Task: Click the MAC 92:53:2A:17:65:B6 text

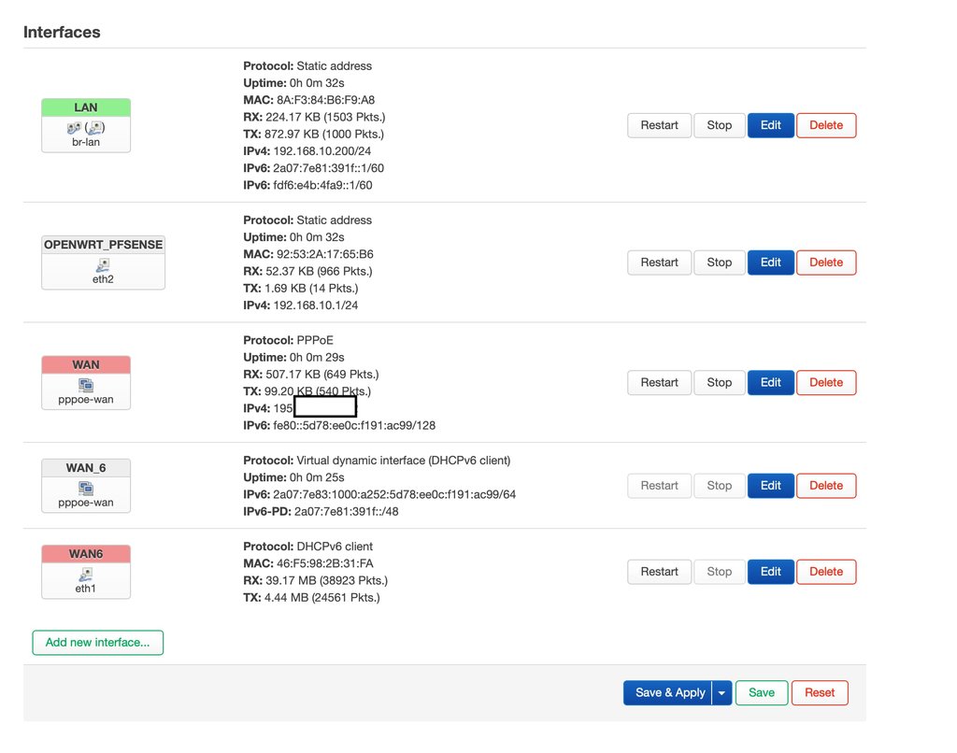Action: pyautogui.click(x=308, y=254)
